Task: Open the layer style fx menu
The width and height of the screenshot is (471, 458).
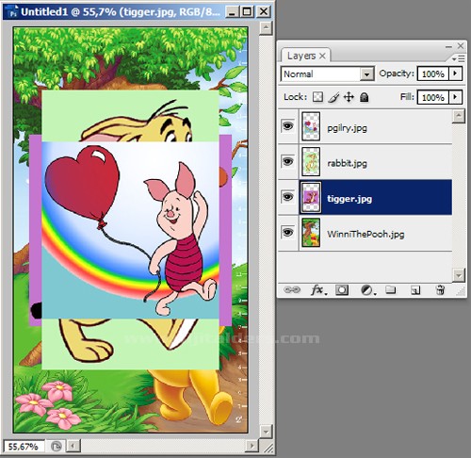Action: (x=318, y=289)
